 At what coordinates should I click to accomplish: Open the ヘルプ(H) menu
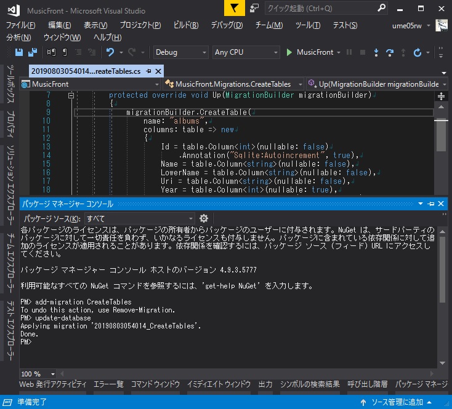click(108, 38)
